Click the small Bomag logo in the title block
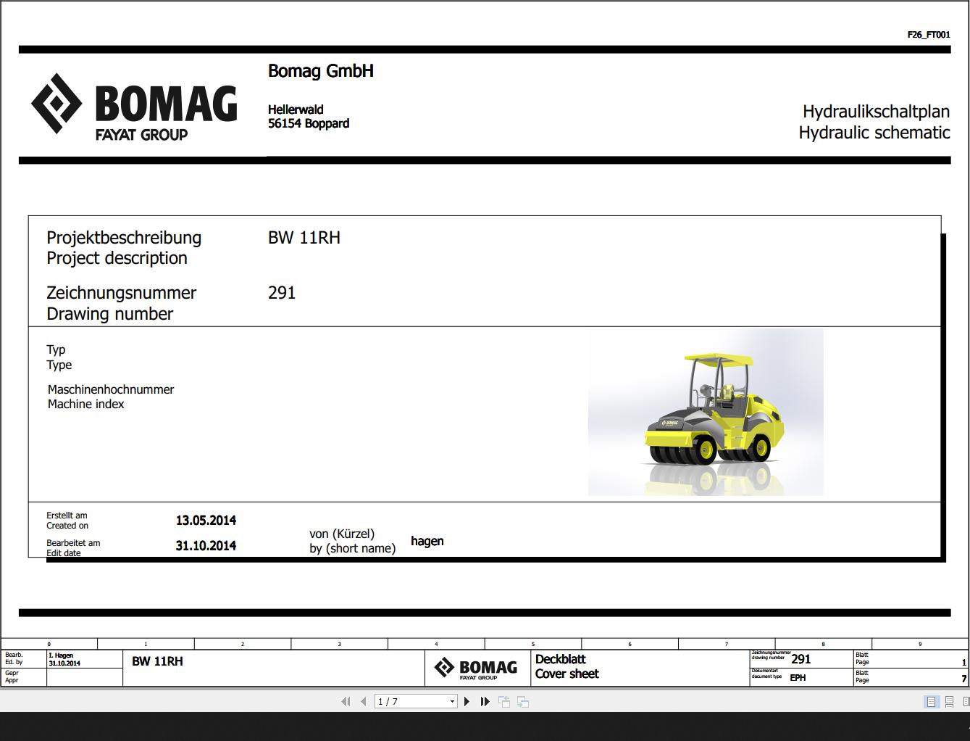 click(x=474, y=666)
